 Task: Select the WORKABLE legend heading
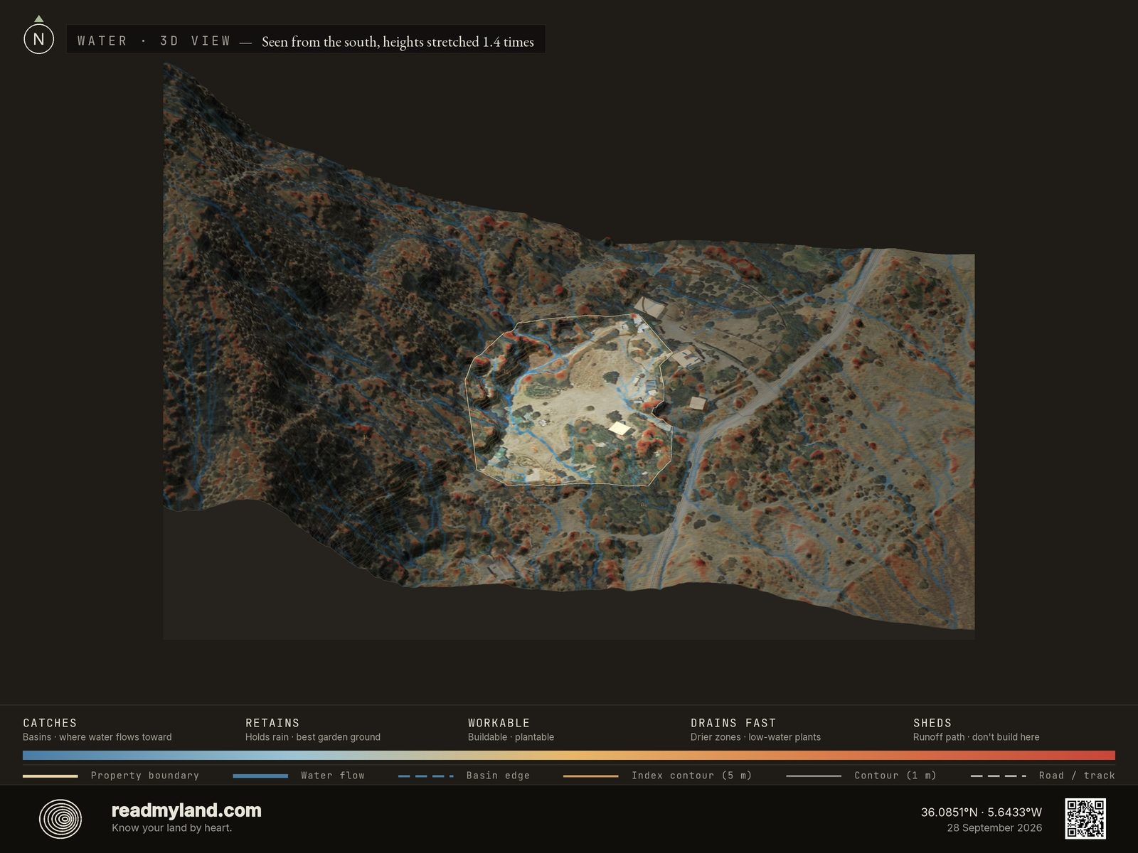tap(499, 723)
